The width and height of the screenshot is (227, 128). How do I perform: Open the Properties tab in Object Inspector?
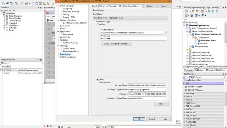coord(6,67)
